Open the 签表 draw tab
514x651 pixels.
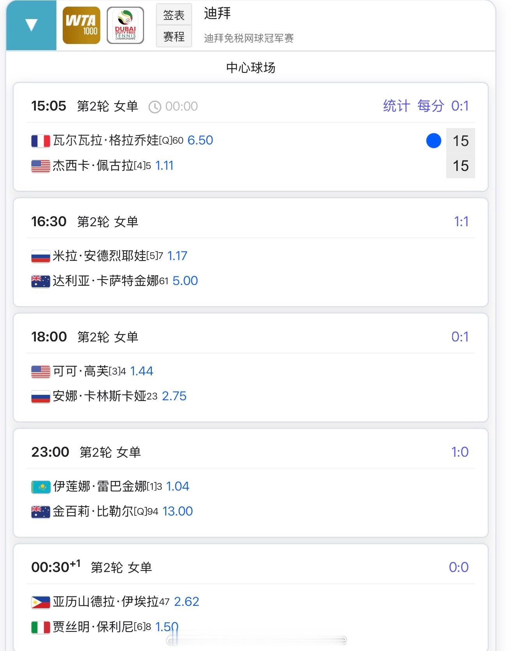pos(174,15)
